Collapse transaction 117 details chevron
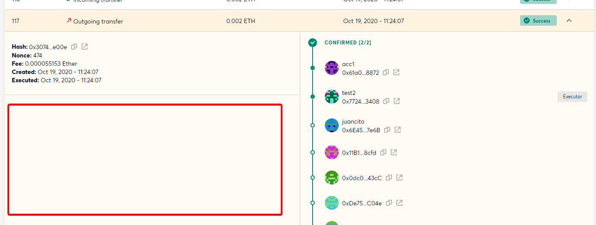596x225 pixels. click(x=569, y=20)
